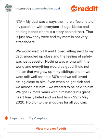
Task: Open the mizmaddy username profile link
Action: pos(23,8)
